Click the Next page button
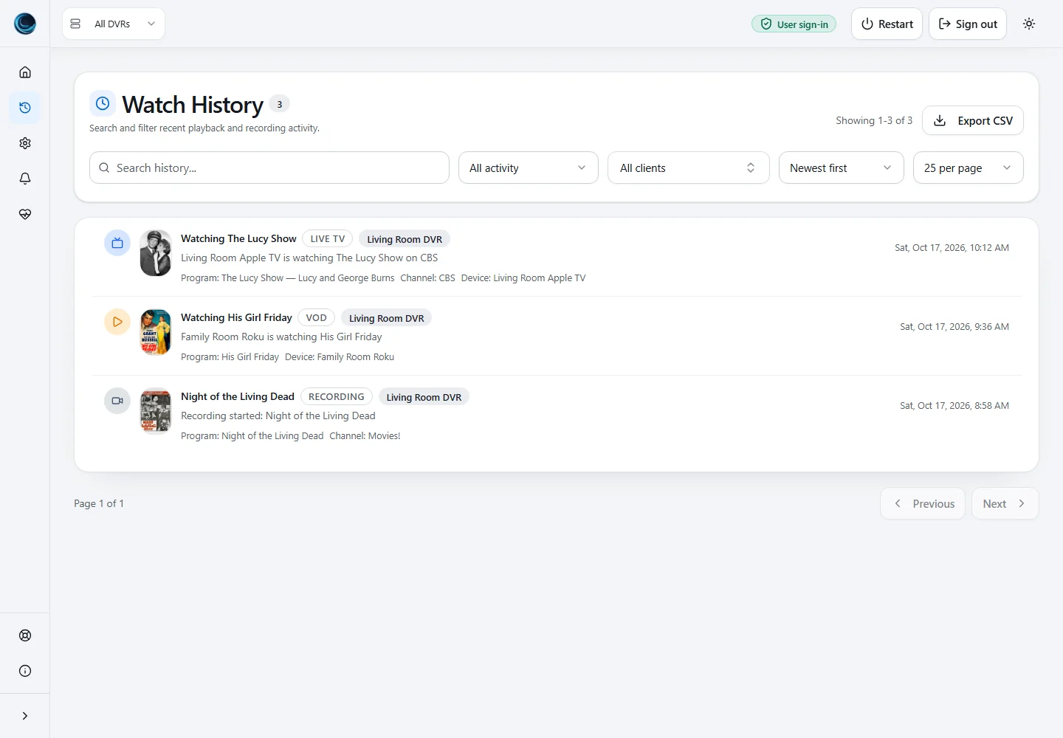Screen dimensions: 1063x738 tap(1005, 503)
